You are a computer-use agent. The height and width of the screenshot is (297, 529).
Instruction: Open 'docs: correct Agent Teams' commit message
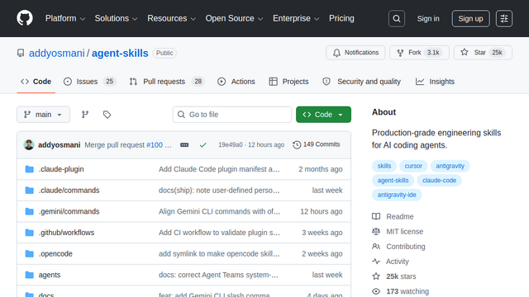pos(218,275)
